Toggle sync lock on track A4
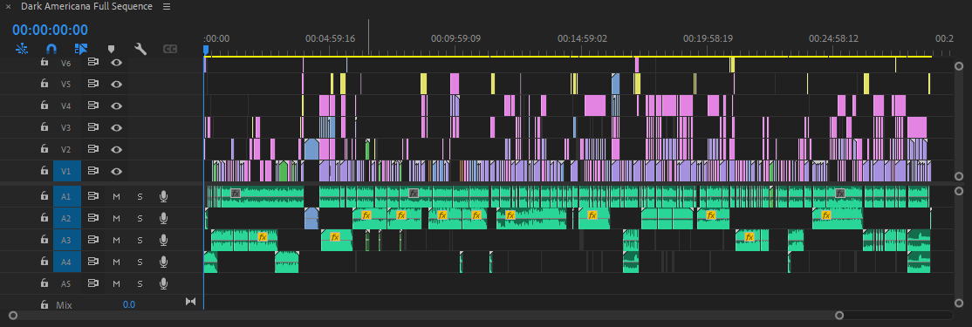 [93, 262]
